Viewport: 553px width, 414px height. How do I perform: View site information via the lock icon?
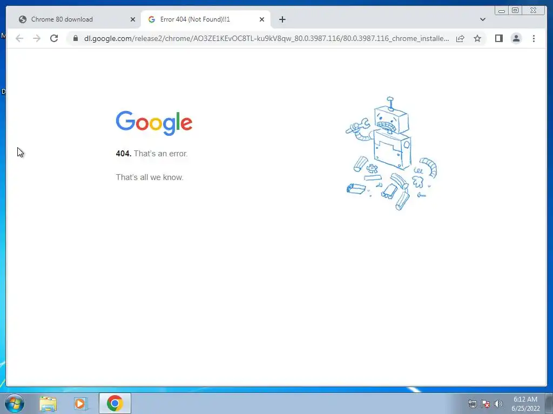pos(76,38)
